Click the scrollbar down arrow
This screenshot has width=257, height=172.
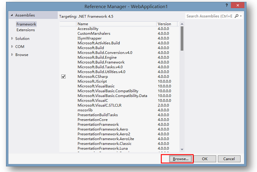coord(182,150)
